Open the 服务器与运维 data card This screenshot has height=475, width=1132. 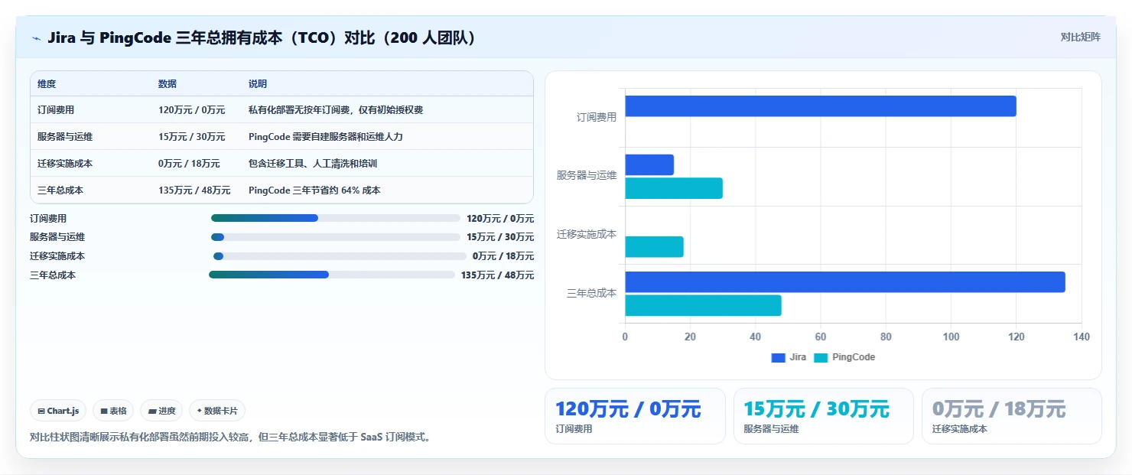coord(824,416)
